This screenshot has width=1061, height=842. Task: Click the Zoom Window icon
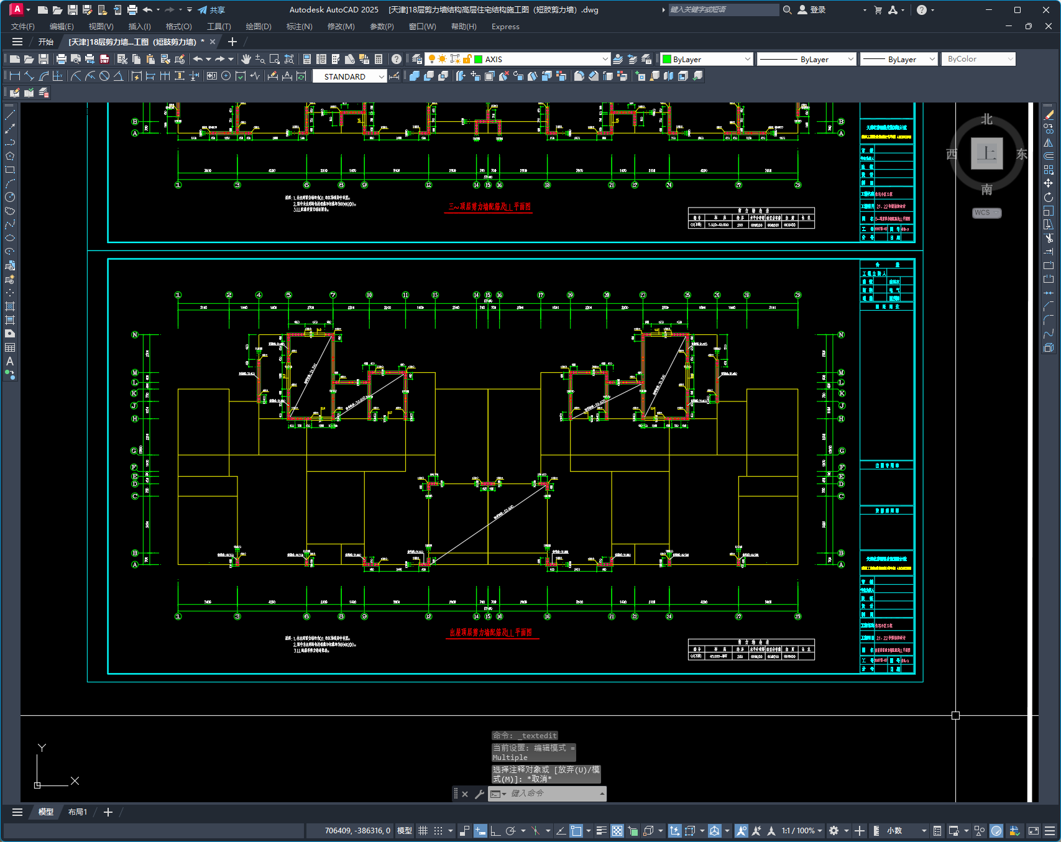pyautogui.click(x=274, y=59)
